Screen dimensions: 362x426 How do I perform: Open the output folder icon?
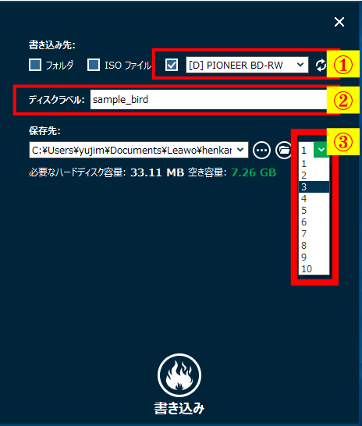click(x=283, y=150)
